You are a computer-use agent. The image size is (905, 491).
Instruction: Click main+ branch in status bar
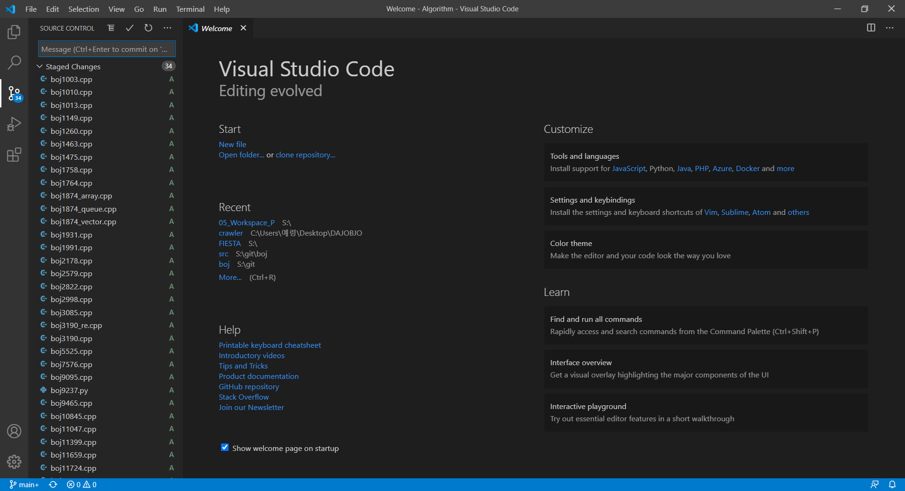tap(25, 484)
